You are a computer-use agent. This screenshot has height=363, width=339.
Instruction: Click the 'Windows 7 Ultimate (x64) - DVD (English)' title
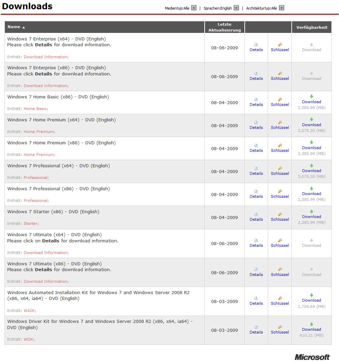click(x=55, y=235)
